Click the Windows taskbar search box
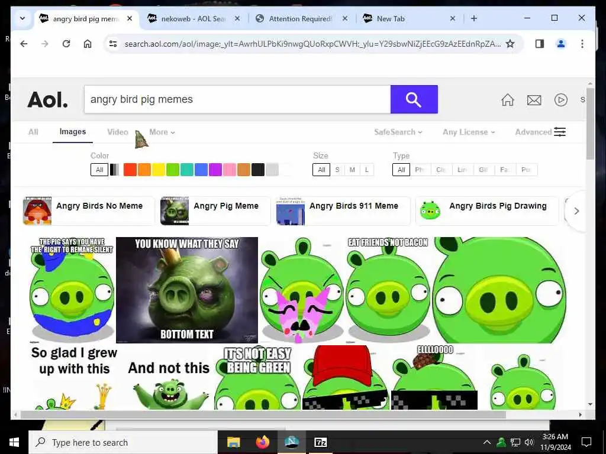Image resolution: width=606 pixels, height=454 pixels. tap(123, 442)
